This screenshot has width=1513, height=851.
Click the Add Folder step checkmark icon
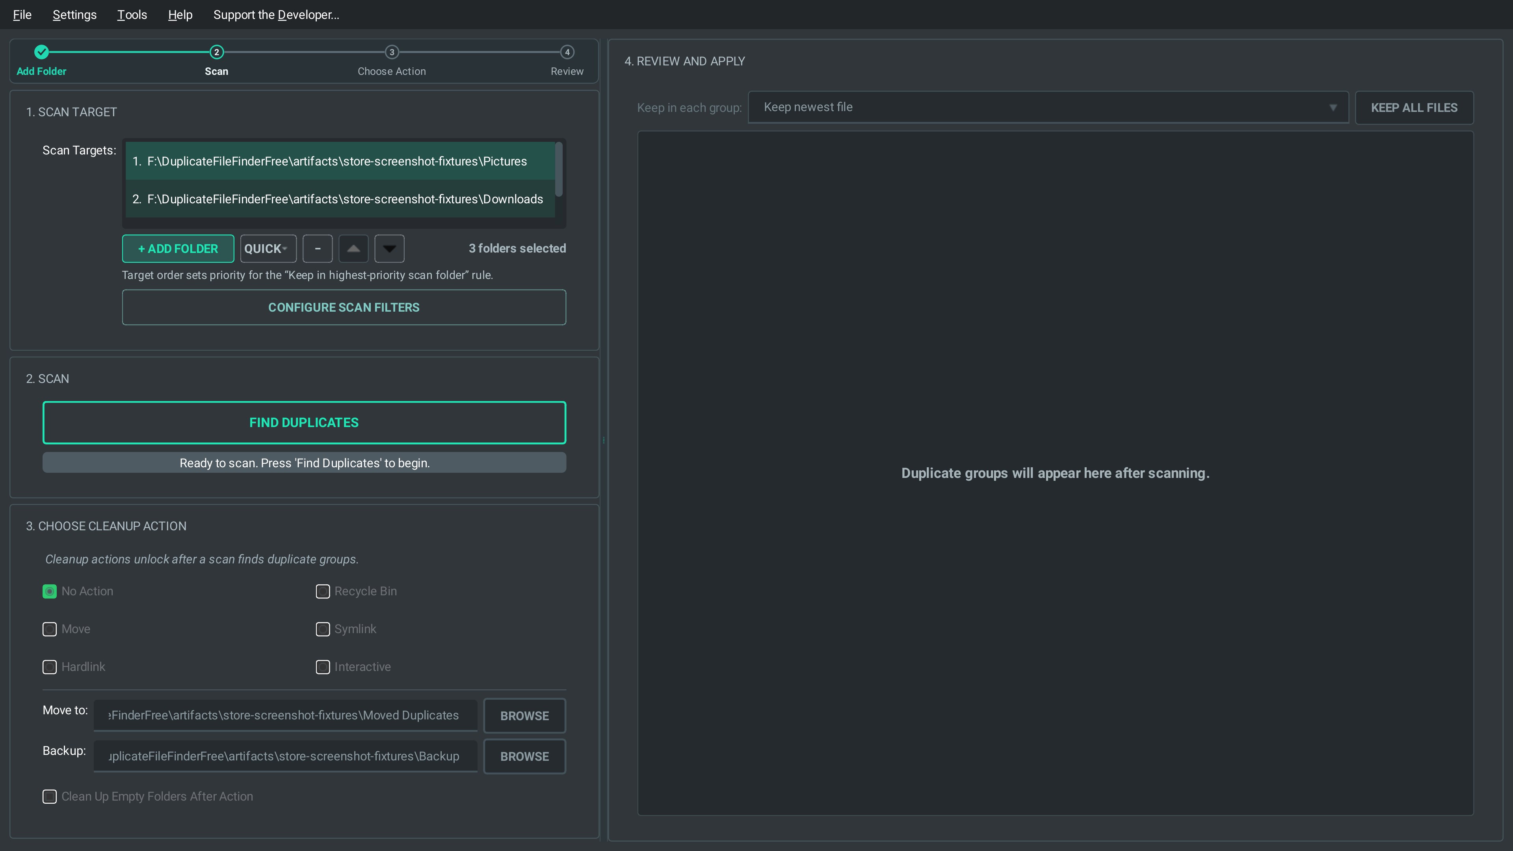[x=41, y=52]
